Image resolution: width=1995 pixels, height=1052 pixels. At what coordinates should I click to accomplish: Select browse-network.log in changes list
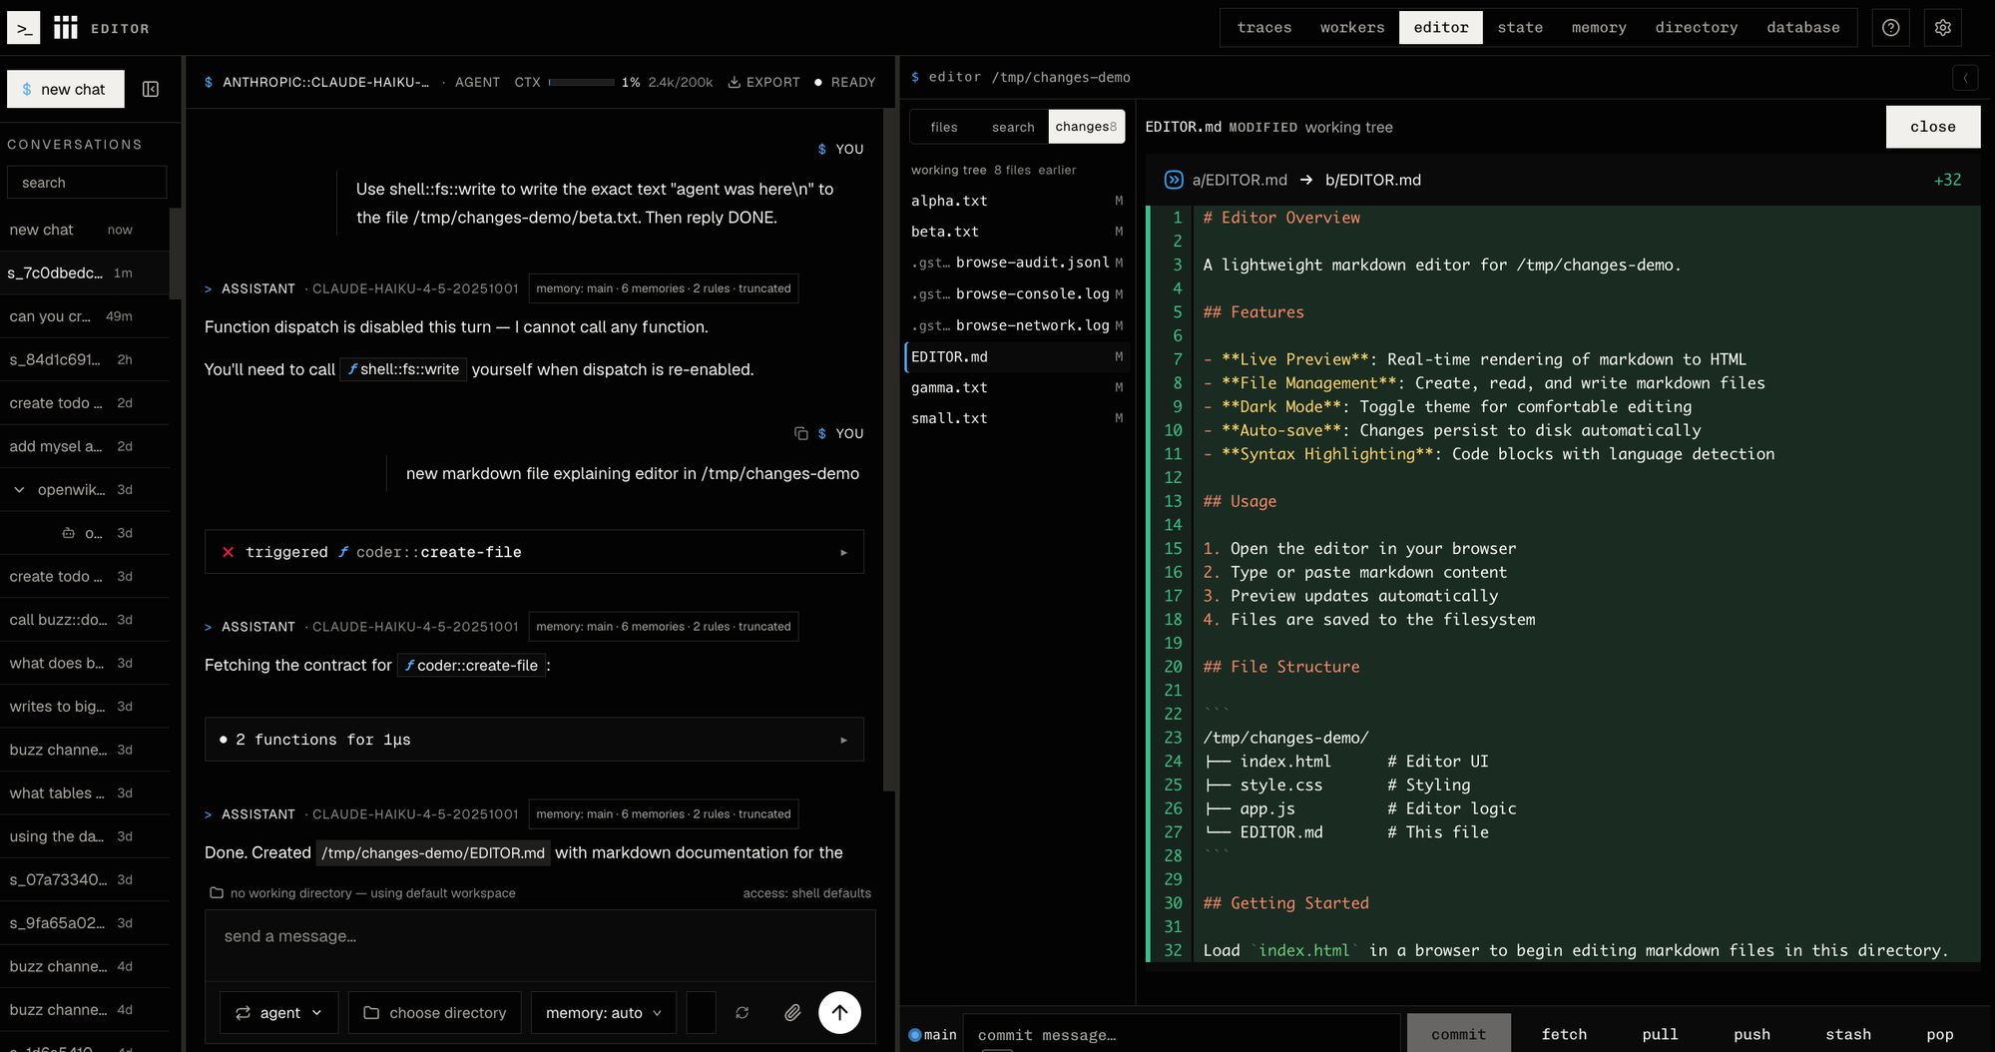[x=1016, y=325]
